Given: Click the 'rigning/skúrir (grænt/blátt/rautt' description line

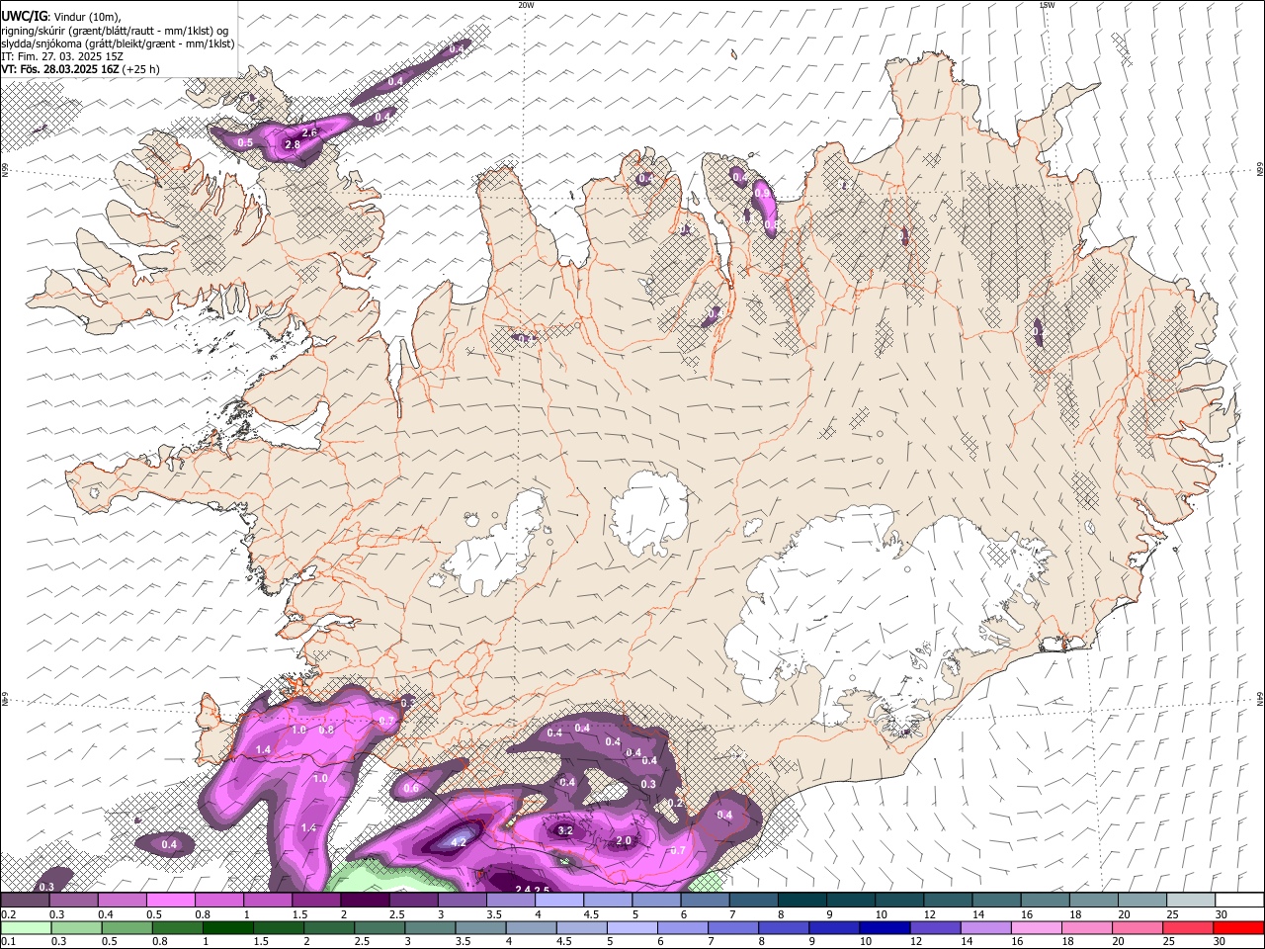Looking at the screenshot, I should point(117,31).
